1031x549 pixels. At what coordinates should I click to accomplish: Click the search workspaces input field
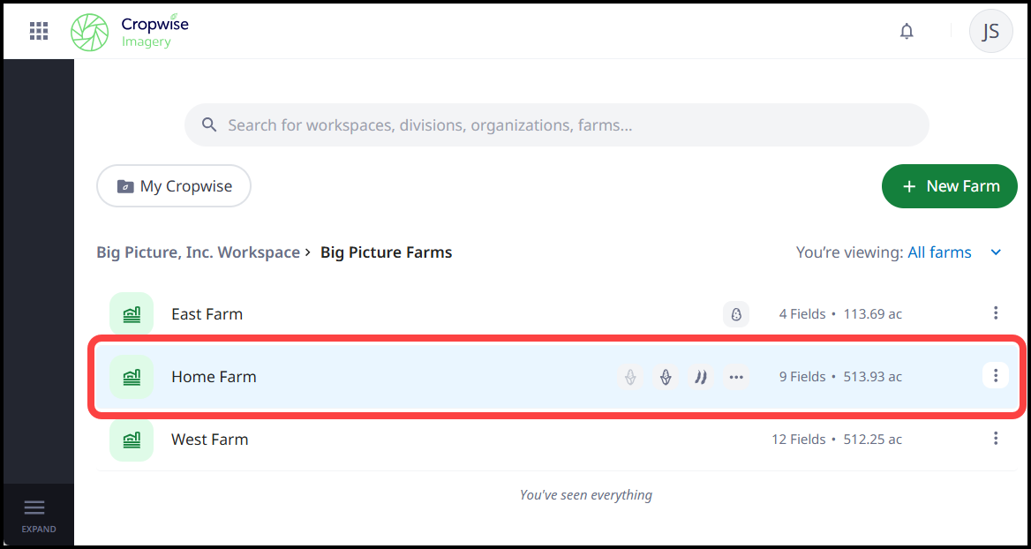click(x=556, y=124)
